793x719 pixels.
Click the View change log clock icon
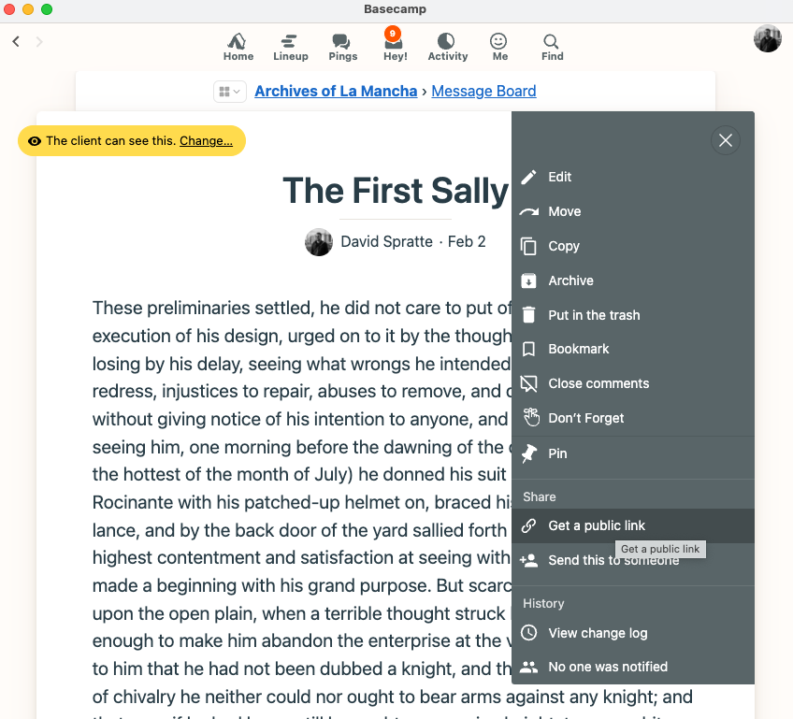pos(528,633)
